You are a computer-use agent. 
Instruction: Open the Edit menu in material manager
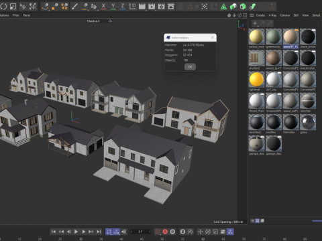[x=296, y=15]
